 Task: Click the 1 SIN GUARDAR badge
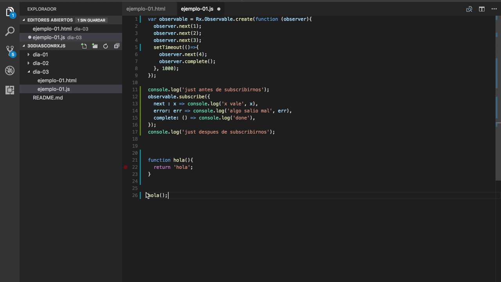click(91, 20)
